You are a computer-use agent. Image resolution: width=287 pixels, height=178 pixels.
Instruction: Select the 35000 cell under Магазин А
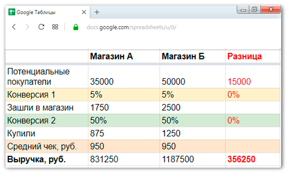click(124, 77)
